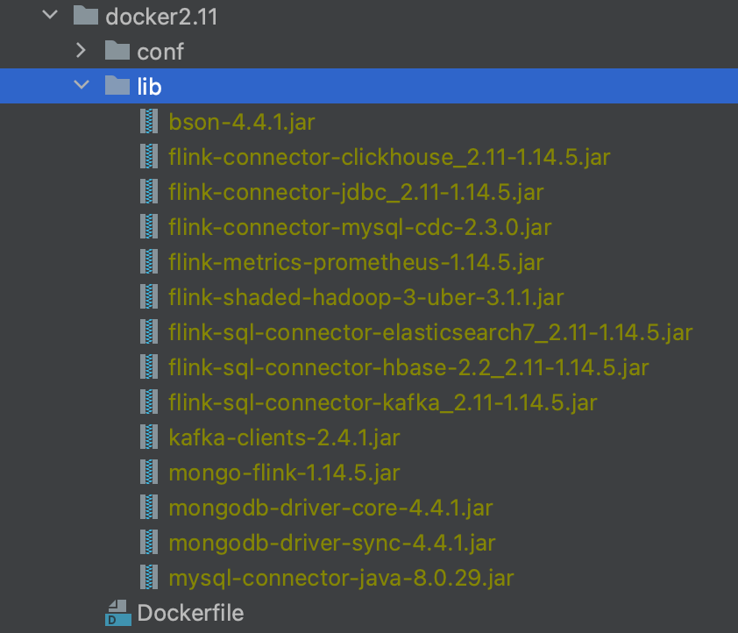Select flink-connector-mysql-cdc-2.3.0.jar file
738x633 pixels.
point(360,227)
